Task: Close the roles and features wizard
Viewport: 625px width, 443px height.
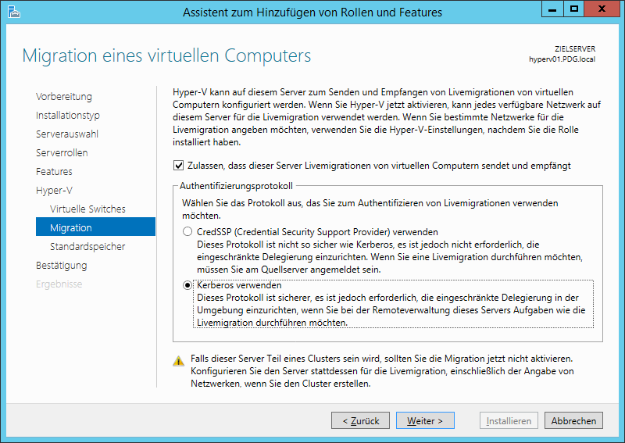Action: tap(602, 9)
